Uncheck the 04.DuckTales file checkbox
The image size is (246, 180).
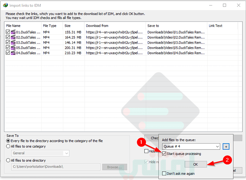[x=8, y=53]
